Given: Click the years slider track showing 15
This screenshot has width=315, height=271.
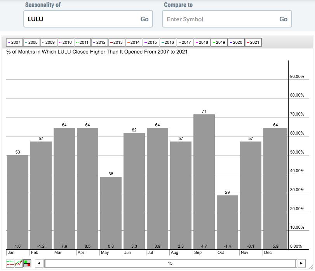Looking at the screenshot, I should pyautogui.click(x=170, y=264).
